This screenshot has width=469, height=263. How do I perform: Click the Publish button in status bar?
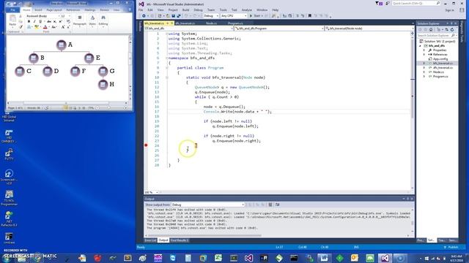pos(451,247)
